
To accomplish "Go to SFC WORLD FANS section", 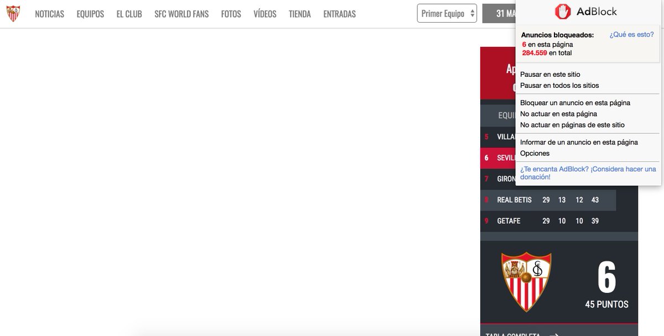I will 181,14.
